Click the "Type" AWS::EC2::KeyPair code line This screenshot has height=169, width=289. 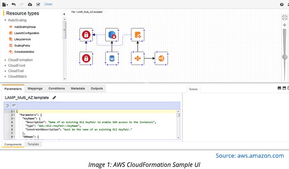(x=53, y=126)
